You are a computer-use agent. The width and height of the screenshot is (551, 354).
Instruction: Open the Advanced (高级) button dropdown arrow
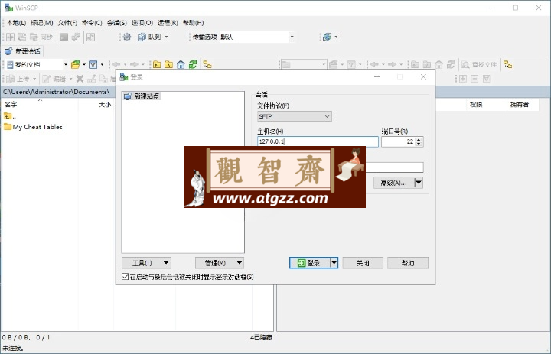point(419,183)
